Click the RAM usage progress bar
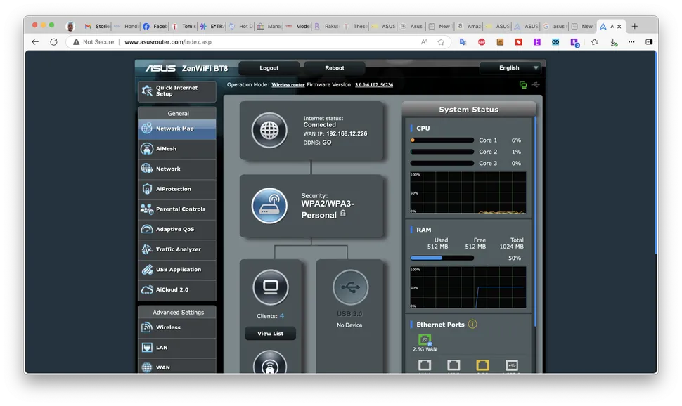The width and height of the screenshot is (682, 406). click(442, 258)
